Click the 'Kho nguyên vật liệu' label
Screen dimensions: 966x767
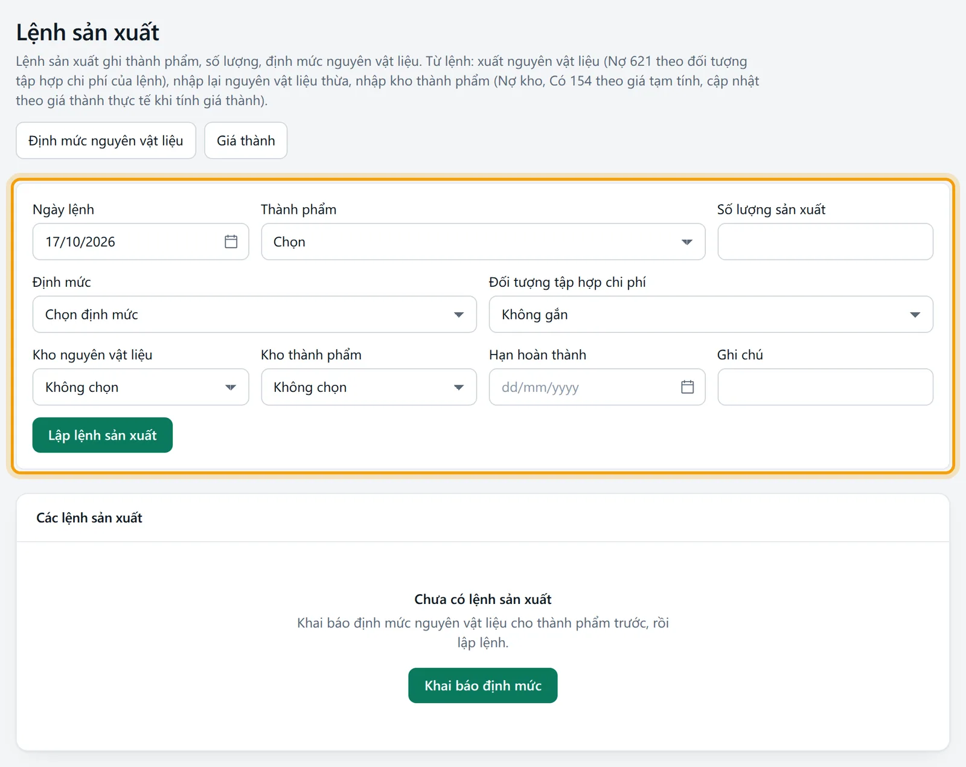92,355
